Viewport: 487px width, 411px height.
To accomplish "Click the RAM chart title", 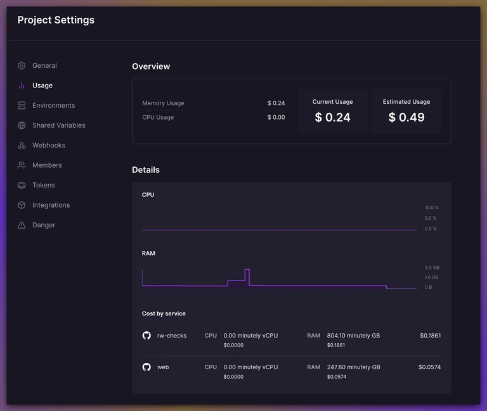I will 148,253.
